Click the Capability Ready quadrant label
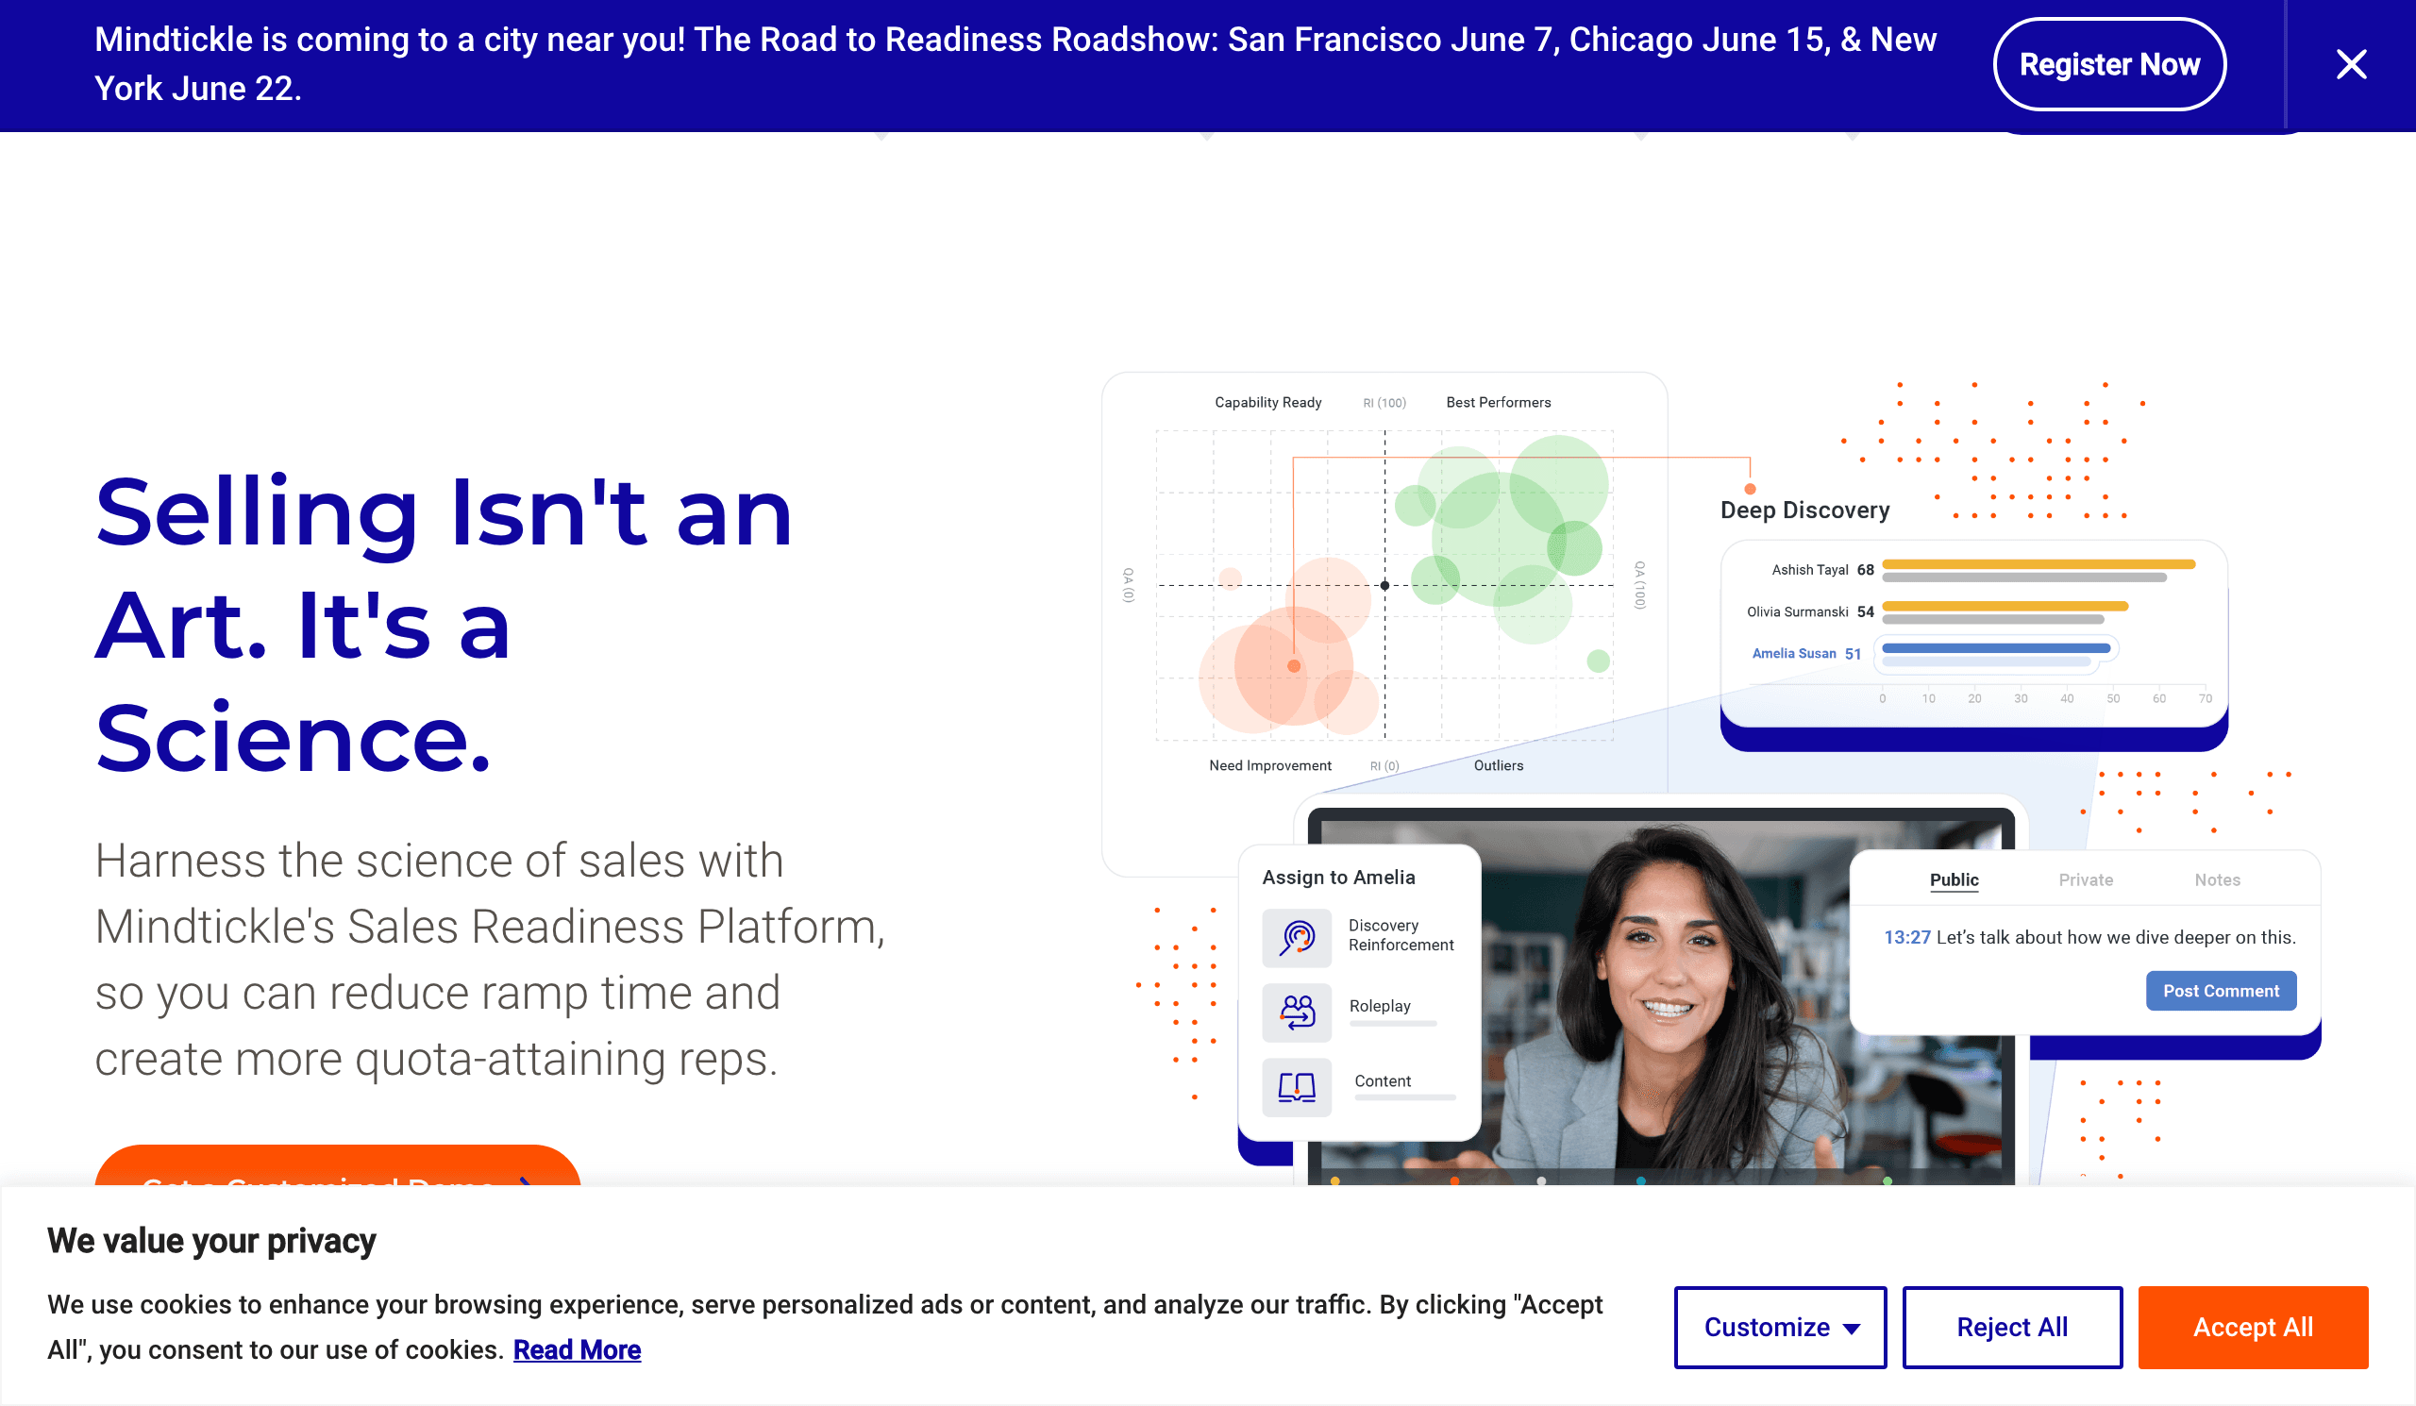The width and height of the screenshot is (2416, 1406). (1267, 403)
